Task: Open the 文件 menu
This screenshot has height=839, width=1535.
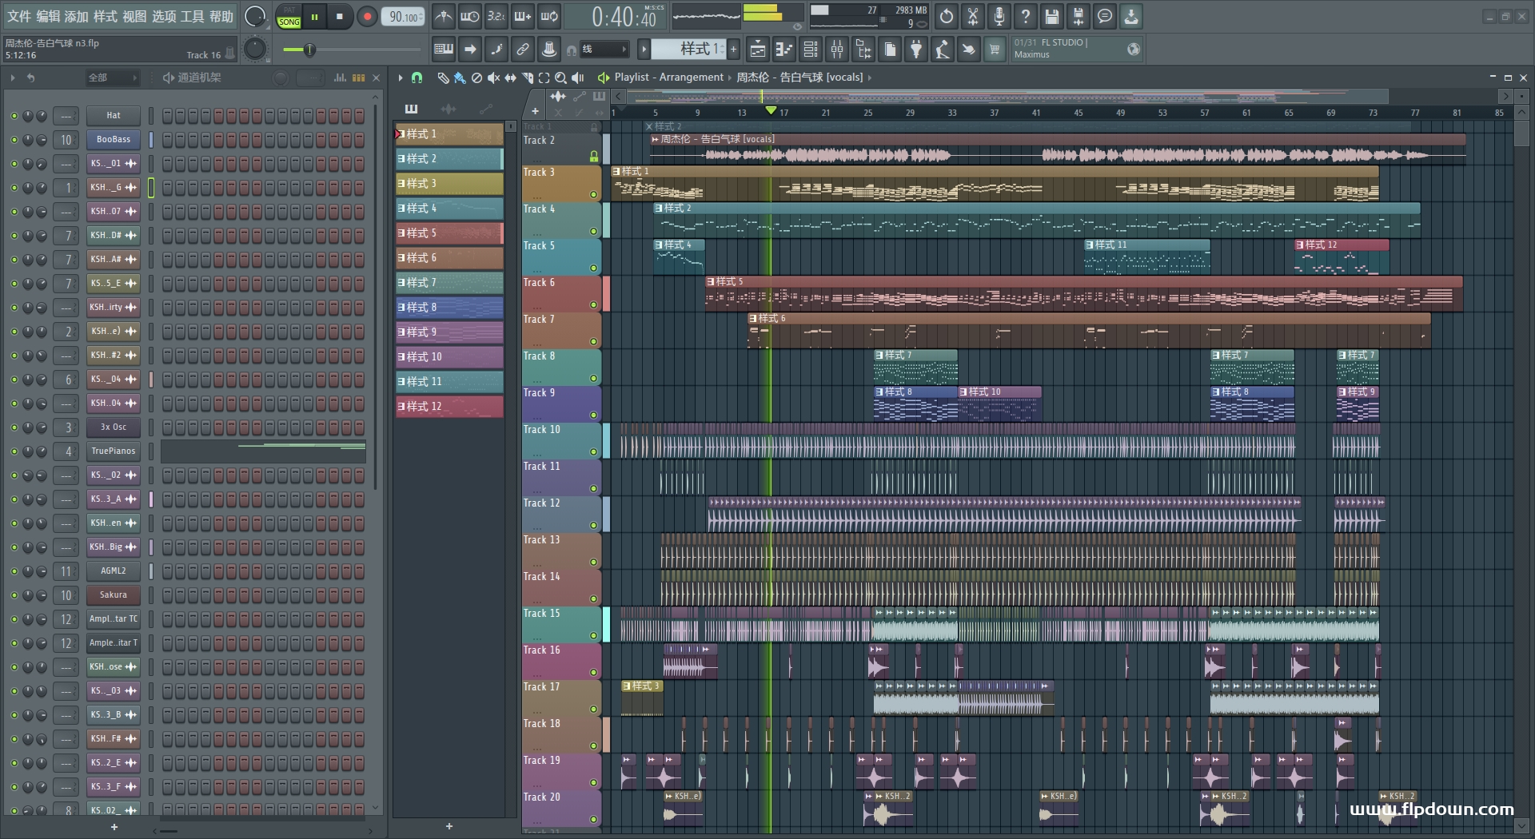Action: point(19,16)
